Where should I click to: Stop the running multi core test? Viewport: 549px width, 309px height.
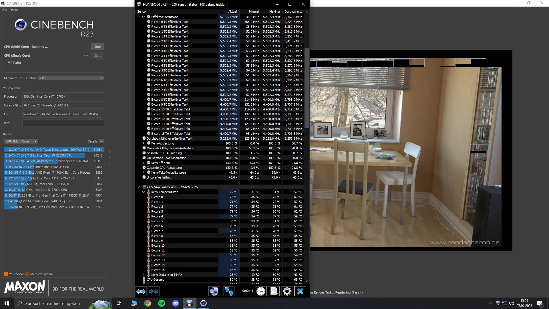point(98,47)
